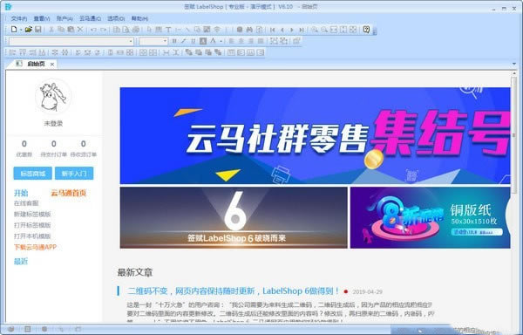Go to first record arrow icon
This screenshot has width=523, height=335.
tap(273, 30)
